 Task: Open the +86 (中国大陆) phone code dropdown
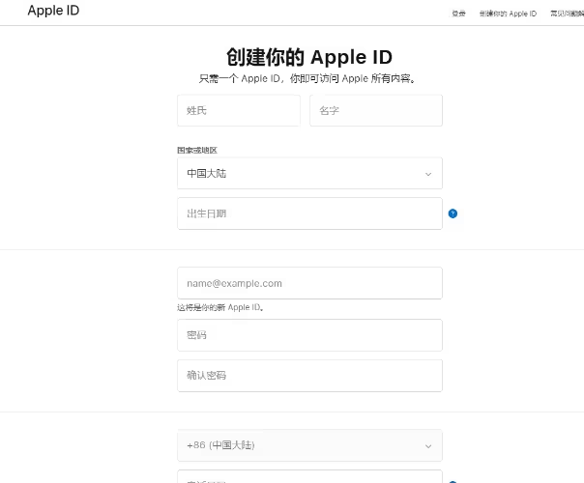(309, 445)
